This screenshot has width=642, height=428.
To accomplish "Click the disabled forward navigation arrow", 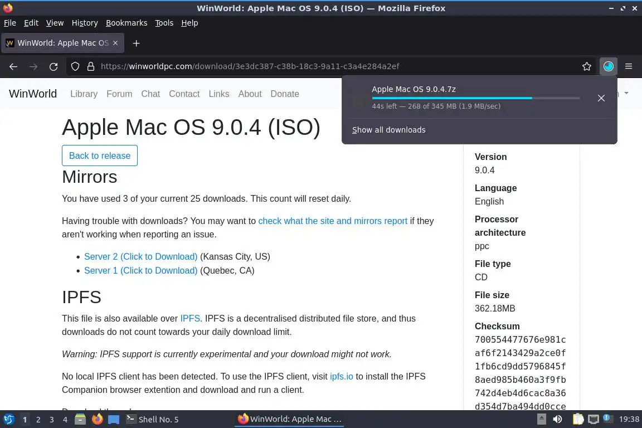I will (x=33, y=66).
